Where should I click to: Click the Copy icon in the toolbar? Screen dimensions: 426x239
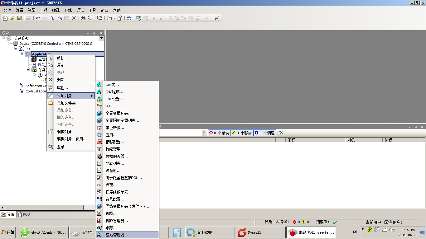tap(60, 18)
